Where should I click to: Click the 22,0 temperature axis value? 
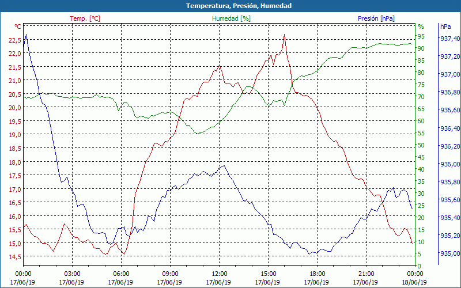click(x=15, y=54)
